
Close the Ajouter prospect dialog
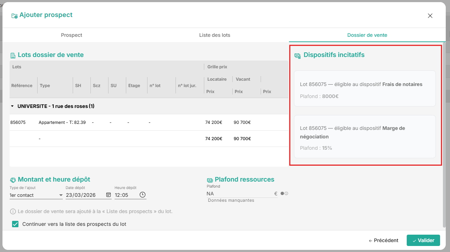click(x=430, y=16)
